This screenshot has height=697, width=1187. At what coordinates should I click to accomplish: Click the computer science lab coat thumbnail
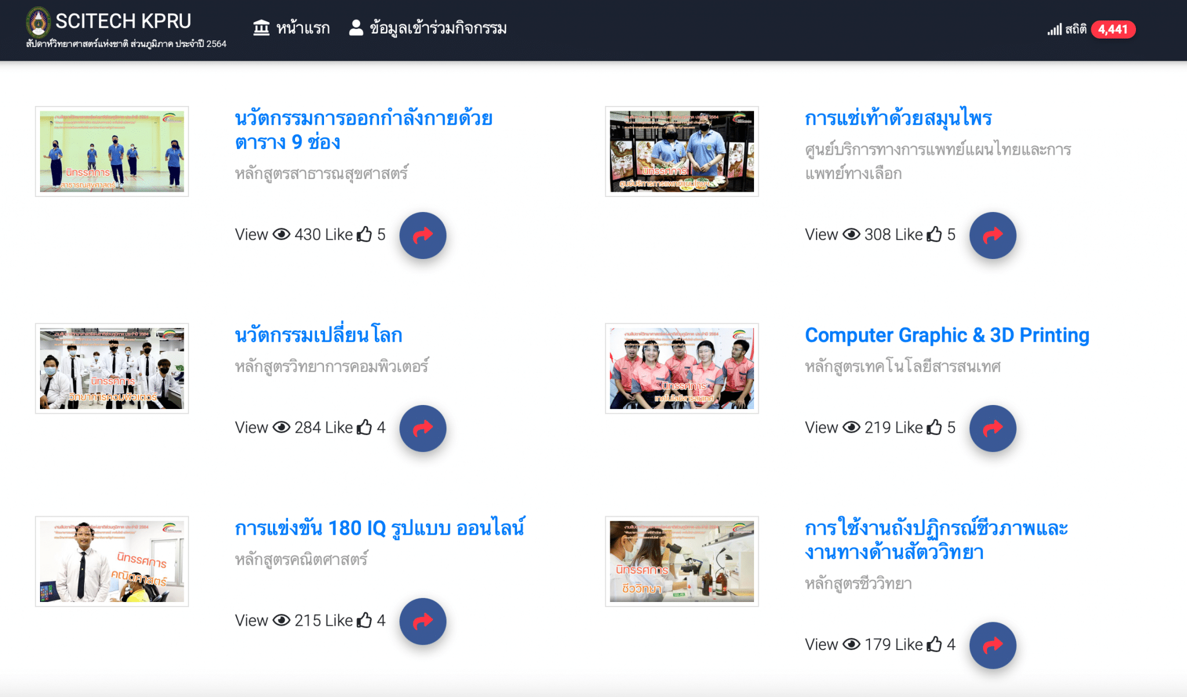point(112,368)
